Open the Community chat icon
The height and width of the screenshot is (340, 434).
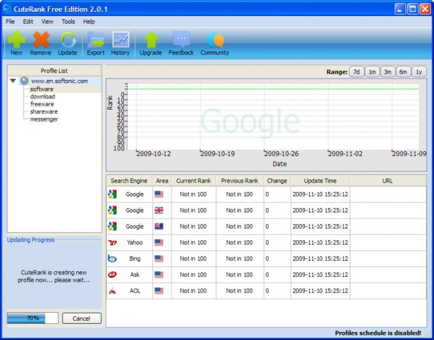tap(215, 40)
